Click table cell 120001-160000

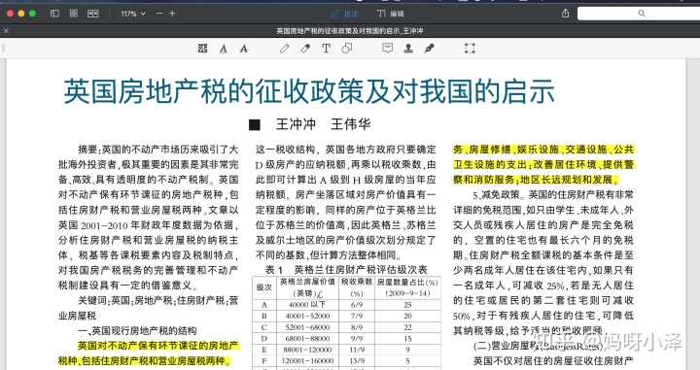click(307, 360)
